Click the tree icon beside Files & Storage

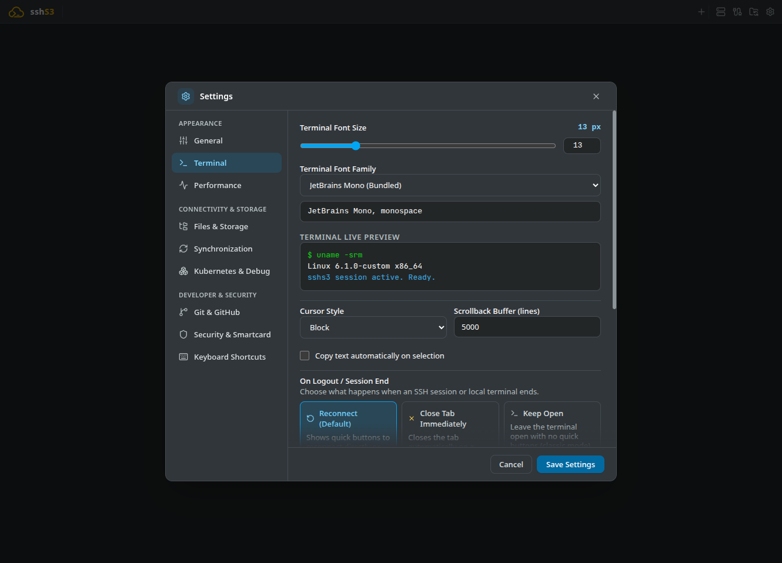pyautogui.click(x=183, y=226)
